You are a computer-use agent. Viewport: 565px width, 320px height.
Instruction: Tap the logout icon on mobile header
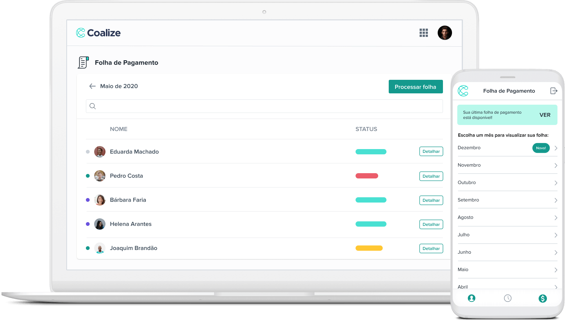point(554,91)
